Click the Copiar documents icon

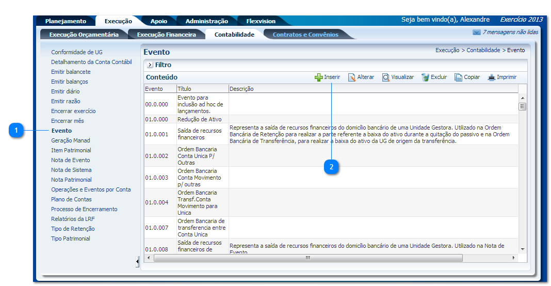(x=458, y=77)
